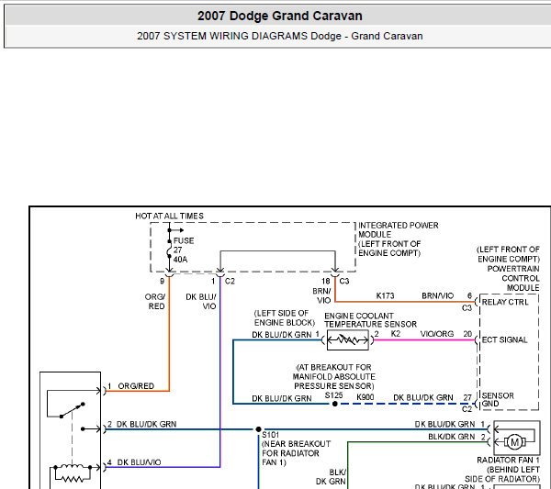This screenshot has height=489, width=551.
Task: Click 'DK BLU/DK GRN' label at relay pin 2
Action: 147,424
